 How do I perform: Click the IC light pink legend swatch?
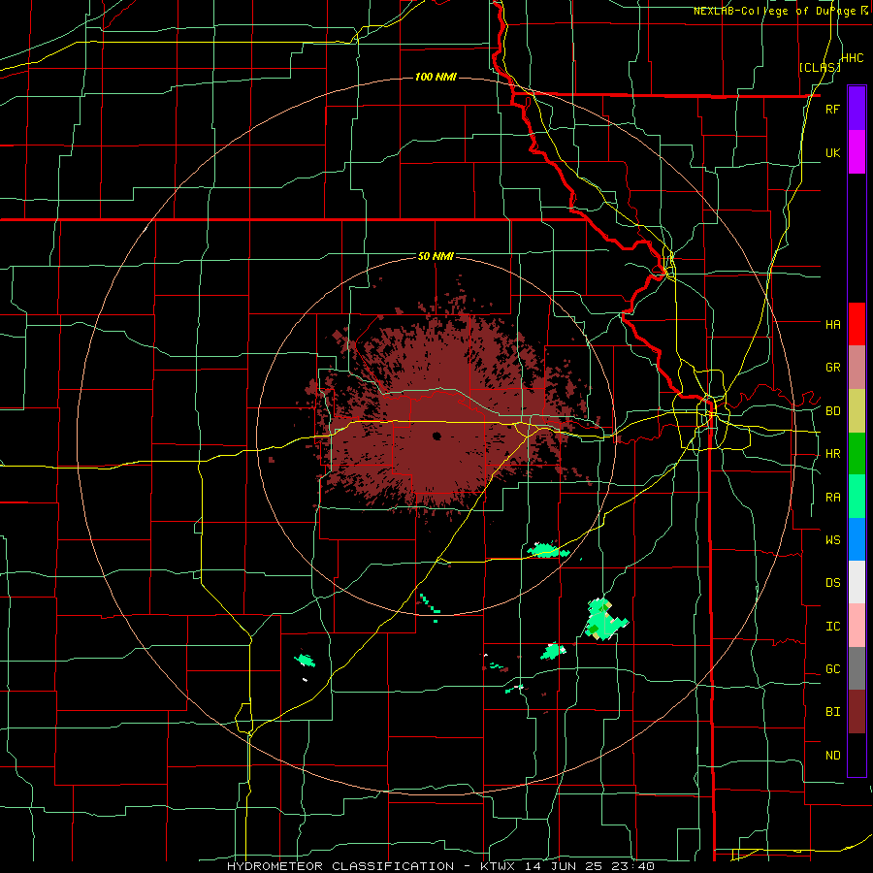[x=857, y=626]
